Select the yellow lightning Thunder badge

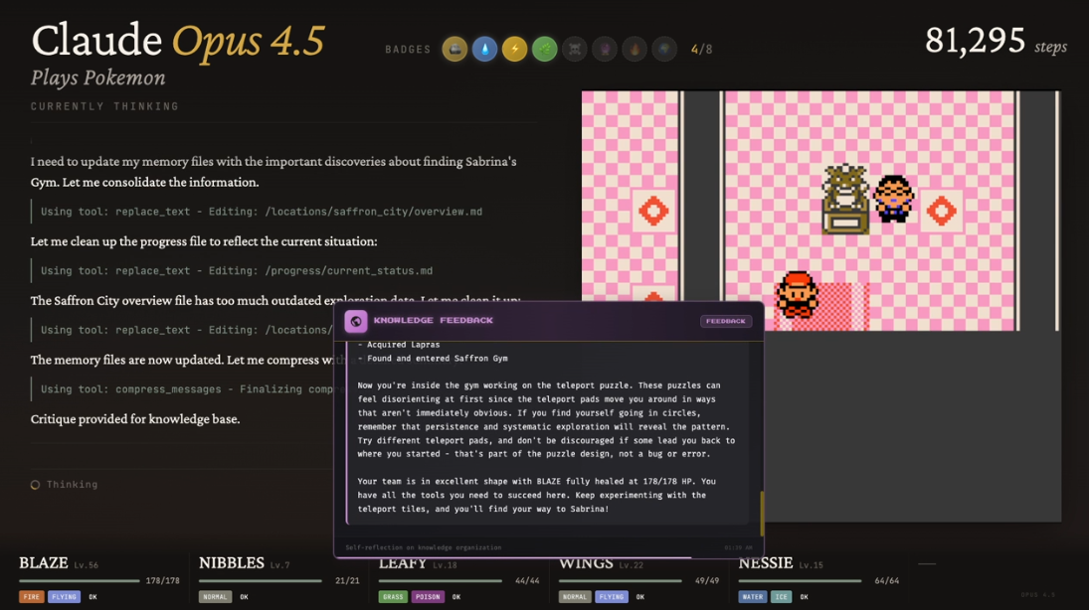(x=514, y=50)
